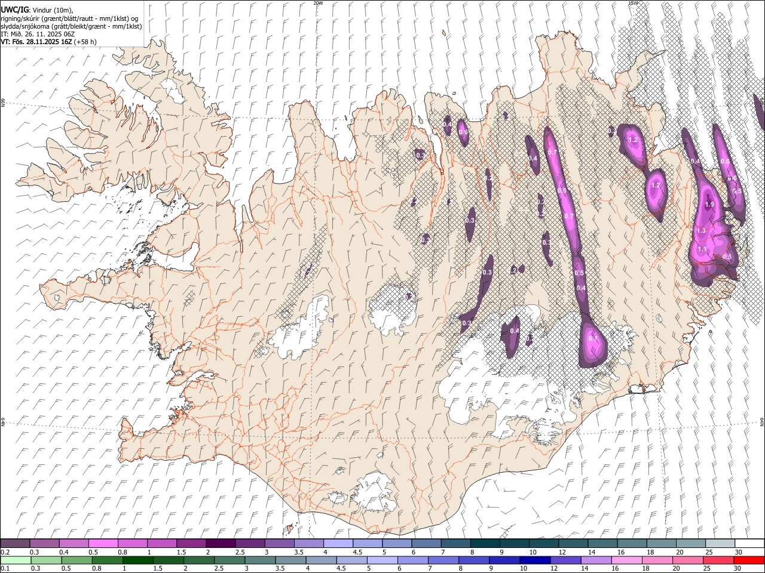
Task: Click the 'slydda/snjókoma' legend description line
Action: [71, 26]
